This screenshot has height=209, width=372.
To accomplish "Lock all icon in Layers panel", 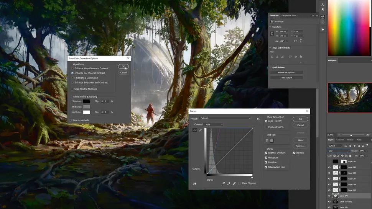I will point(350,156).
